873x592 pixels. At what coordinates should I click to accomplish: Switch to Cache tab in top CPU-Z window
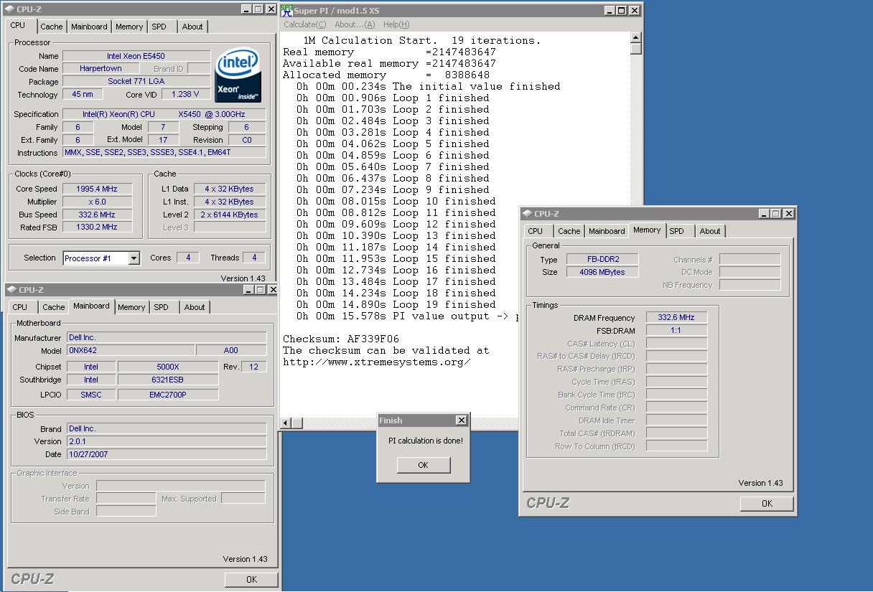[51, 27]
